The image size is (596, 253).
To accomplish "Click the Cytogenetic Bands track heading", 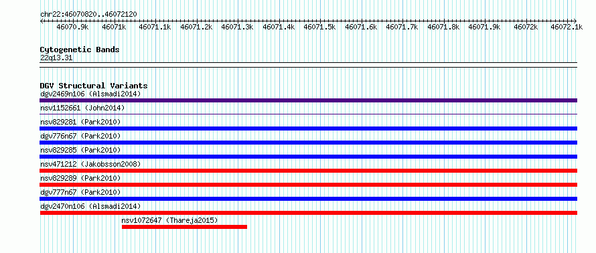I will click(x=80, y=50).
